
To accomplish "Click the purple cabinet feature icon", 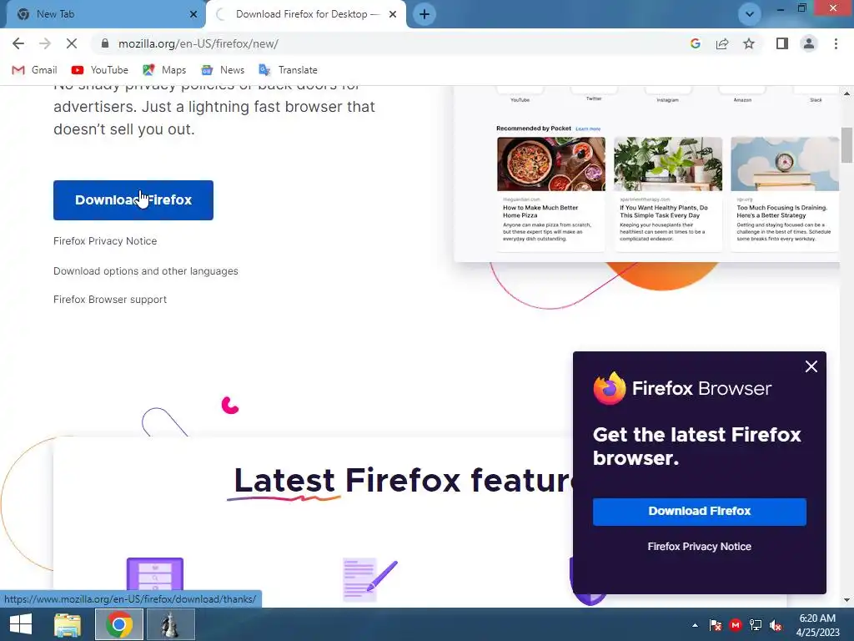I will pyautogui.click(x=154, y=574).
